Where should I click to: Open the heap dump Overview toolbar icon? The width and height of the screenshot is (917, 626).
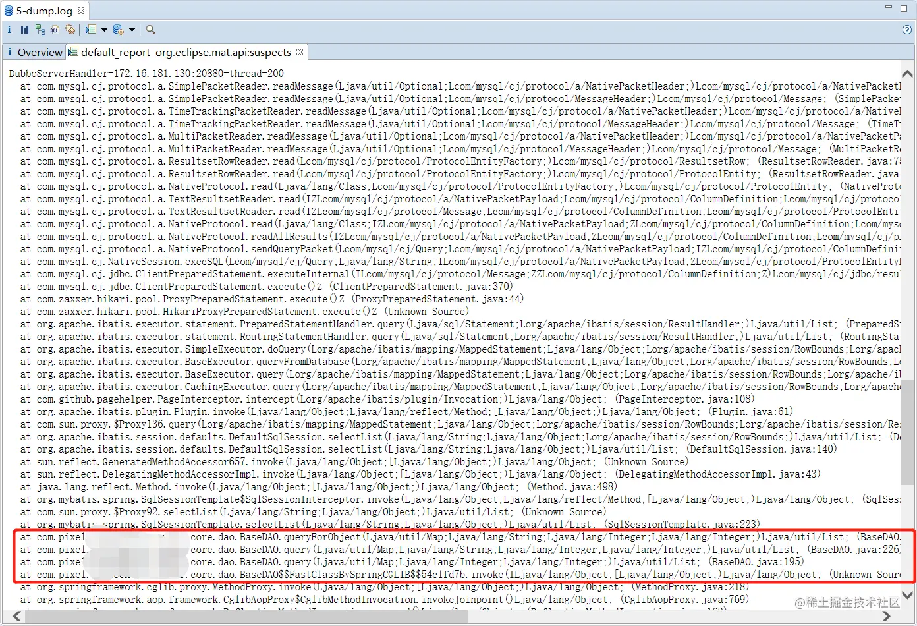point(9,30)
